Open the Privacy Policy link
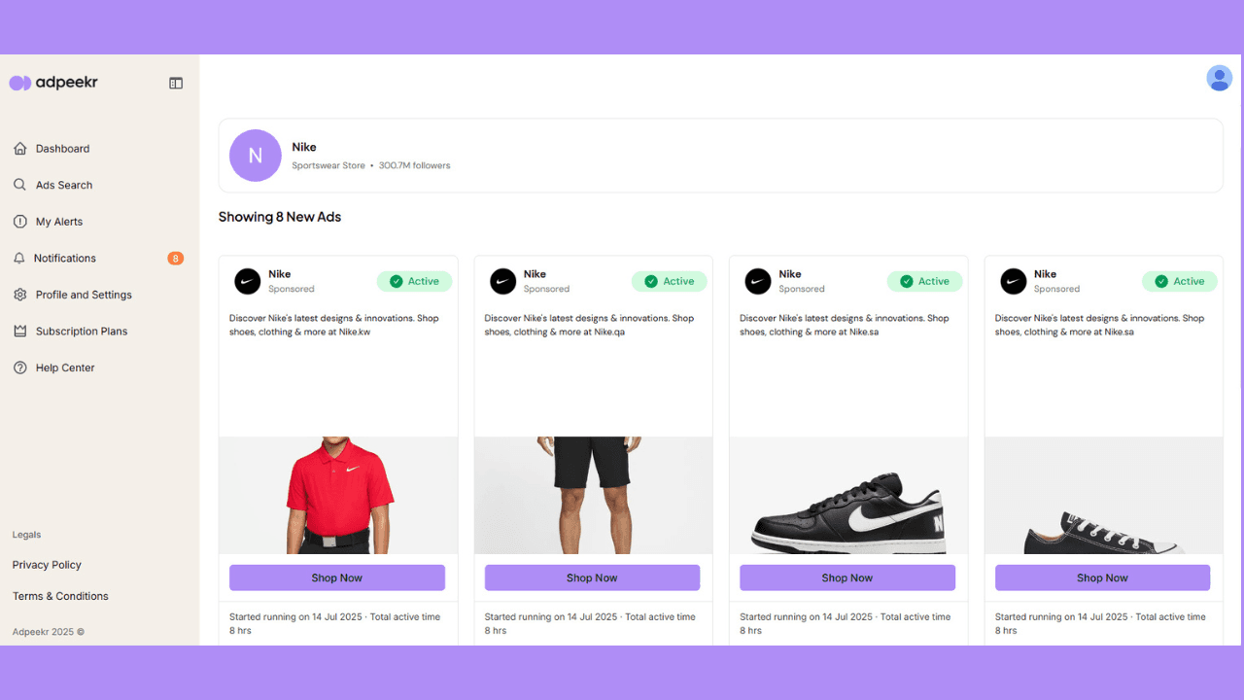The height and width of the screenshot is (700, 1244). [47, 565]
